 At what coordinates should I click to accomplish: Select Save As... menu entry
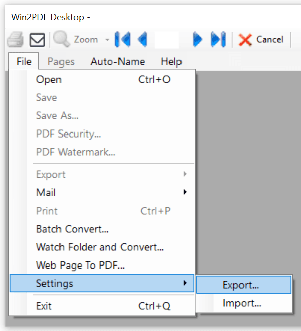(x=102, y=116)
